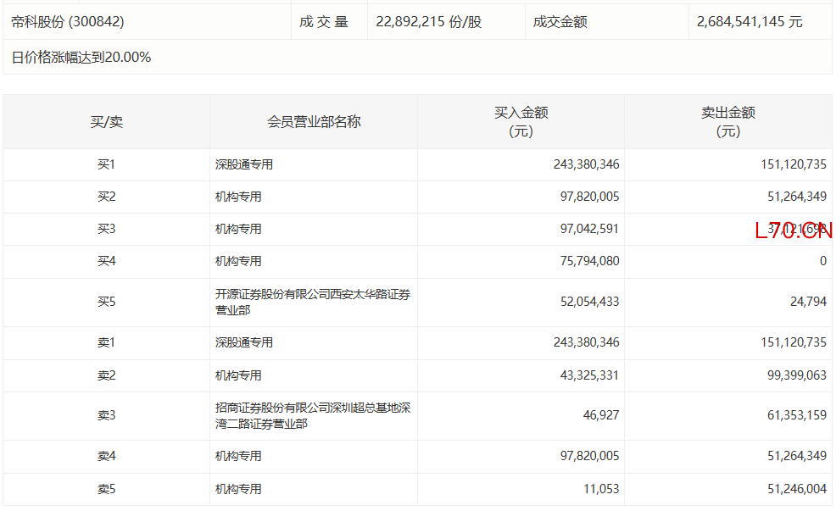Select the volume value 22,892,215 份/股
This screenshot has height=511, width=836.
click(427, 22)
